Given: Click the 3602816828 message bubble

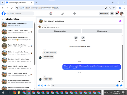Looking at the screenshot, I should click(x=47, y=79).
